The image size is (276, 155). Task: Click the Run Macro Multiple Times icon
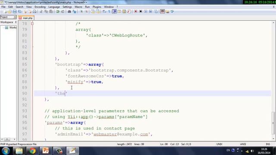151,12
